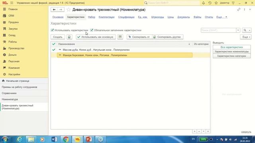Open the Еще dropdown in tab bar
This screenshot has width=255, height=143.
[222, 17]
